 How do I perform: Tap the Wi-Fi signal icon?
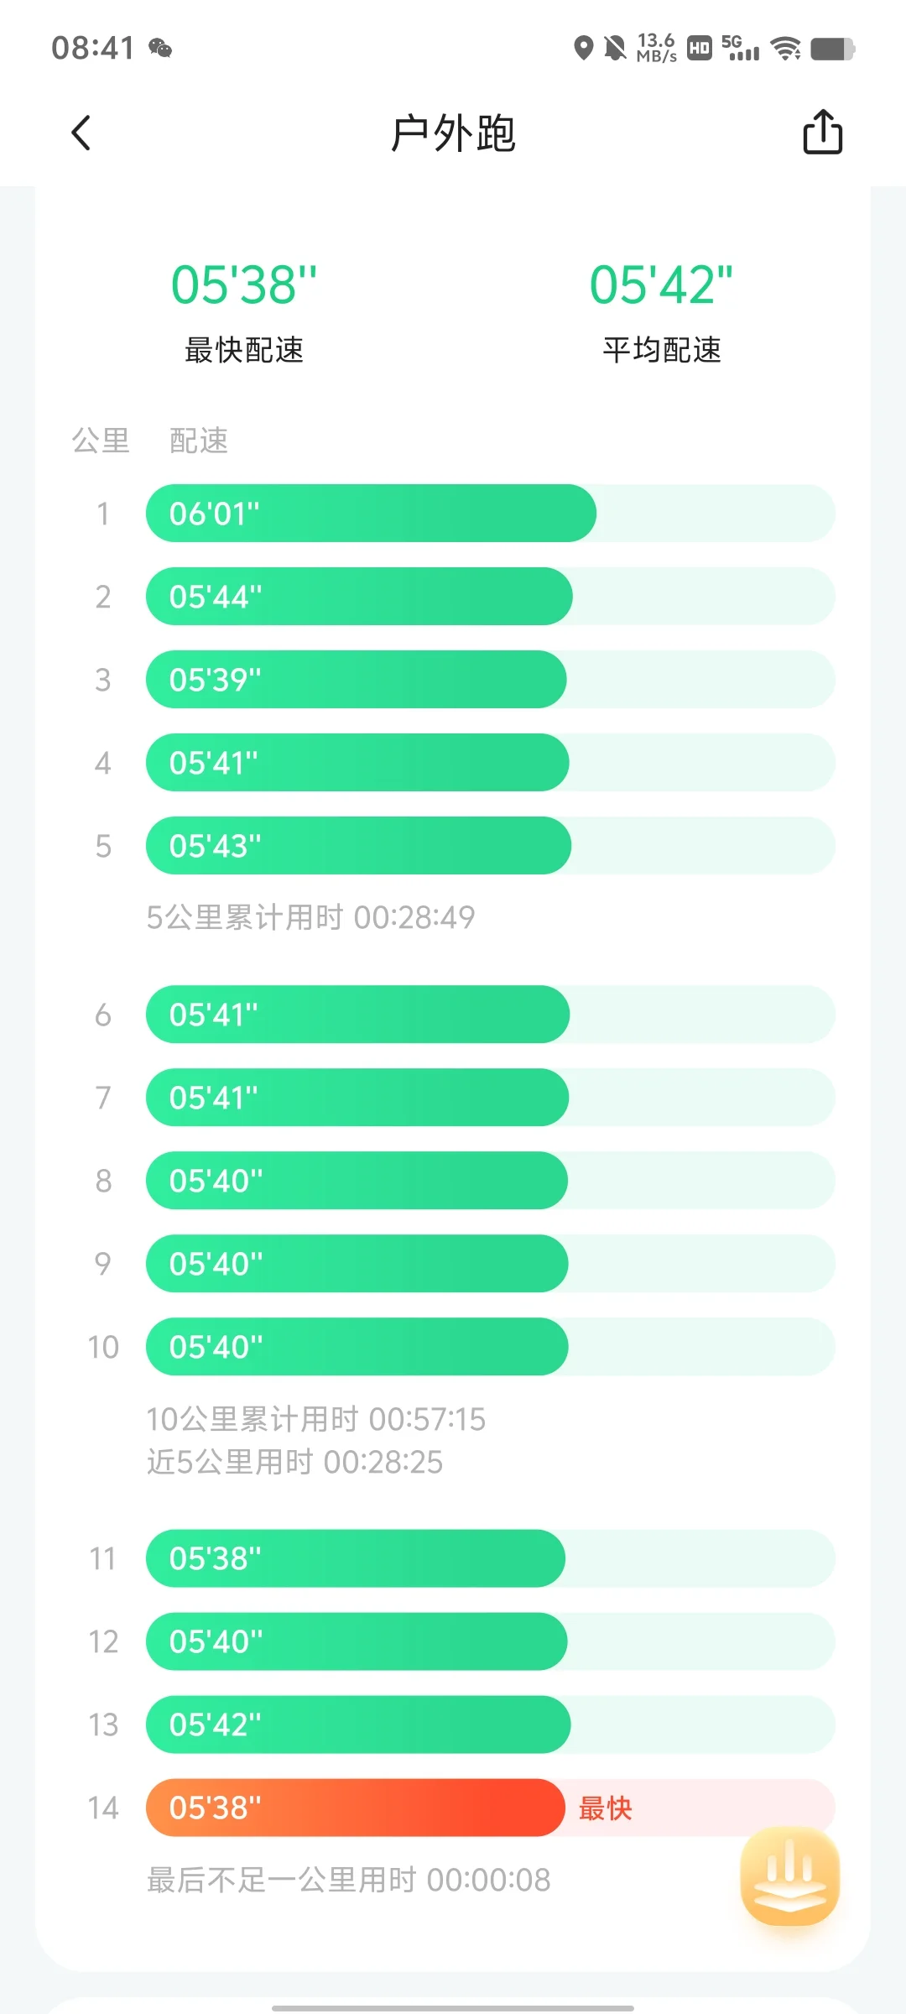pyautogui.click(x=786, y=48)
